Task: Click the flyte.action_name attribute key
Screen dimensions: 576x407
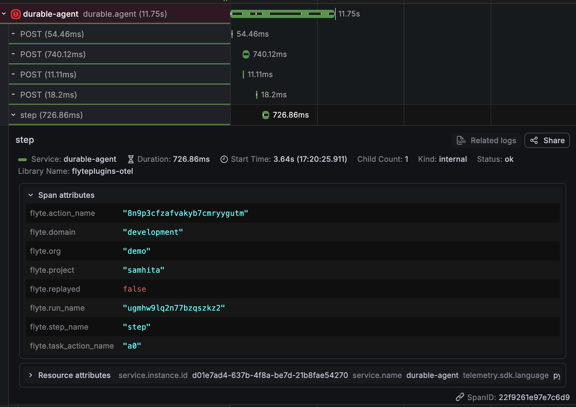Action: (x=62, y=213)
